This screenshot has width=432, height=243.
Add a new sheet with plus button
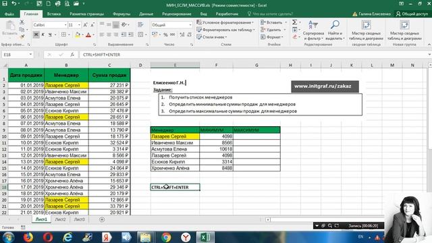point(102,219)
